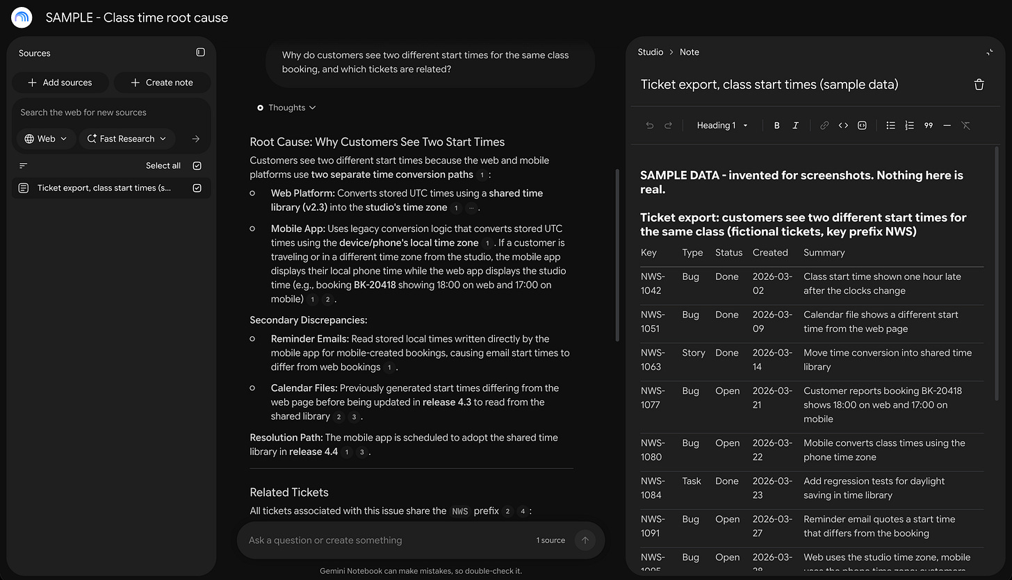Uncheck the Ticket export source checkbox
This screenshot has width=1012, height=580.
point(197,188)
